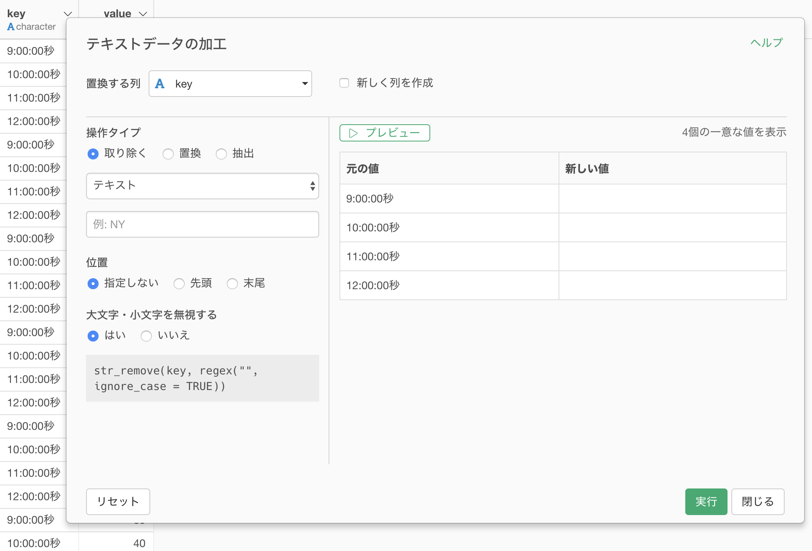Select the 先頭 position radio button
The image size is (812, 551).
point(179,284)
